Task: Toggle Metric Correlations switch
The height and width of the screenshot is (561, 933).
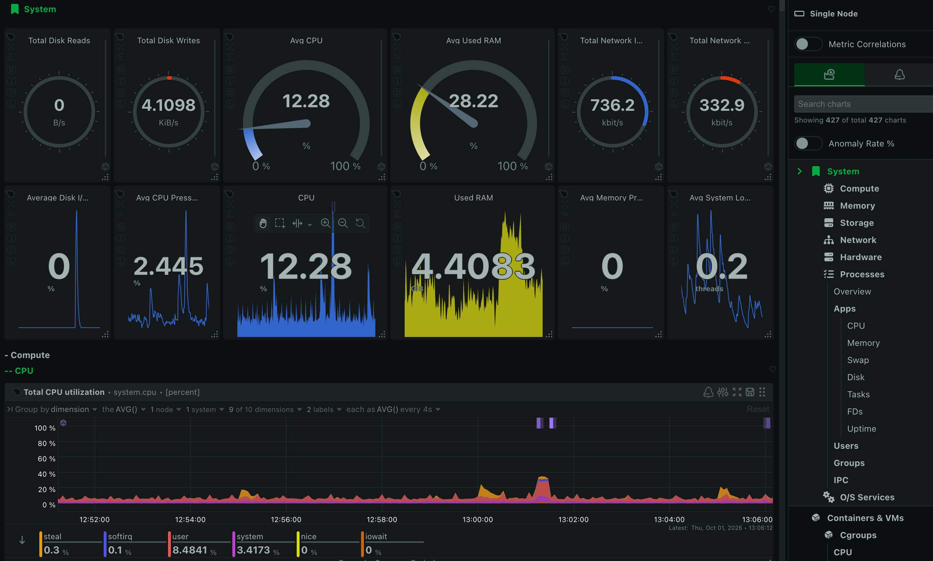Action: pyautogui.click(x=808, y=44)
